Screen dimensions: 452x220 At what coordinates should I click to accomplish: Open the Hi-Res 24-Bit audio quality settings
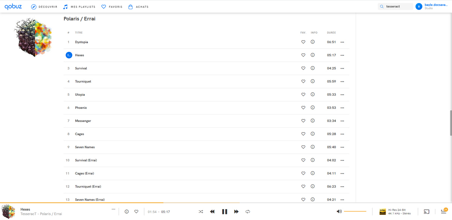tap(395, 212)
